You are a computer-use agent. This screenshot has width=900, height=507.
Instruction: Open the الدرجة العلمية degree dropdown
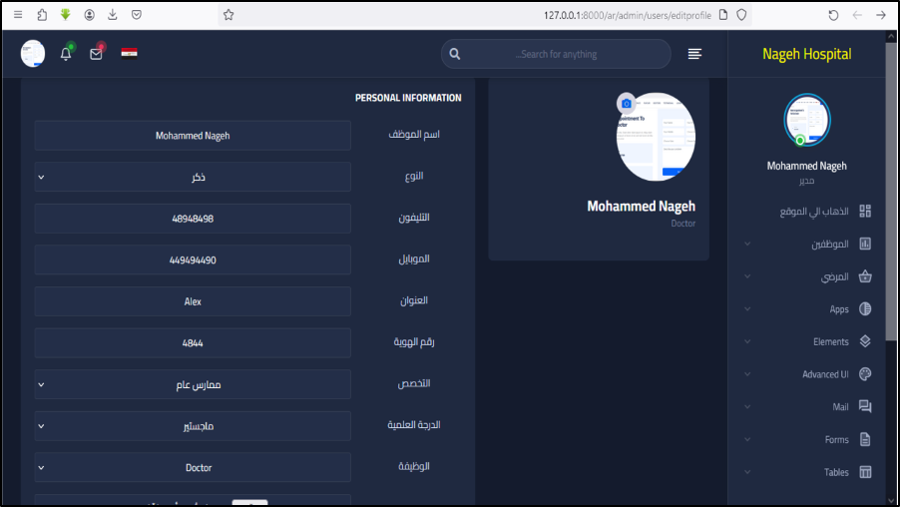point(193,426)
